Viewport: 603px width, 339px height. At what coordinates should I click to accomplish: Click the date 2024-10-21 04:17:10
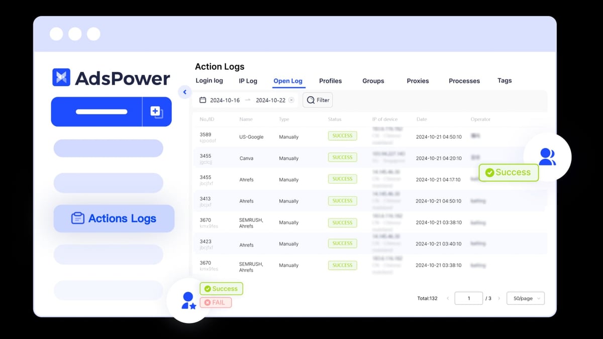click(x=439, y=180)
